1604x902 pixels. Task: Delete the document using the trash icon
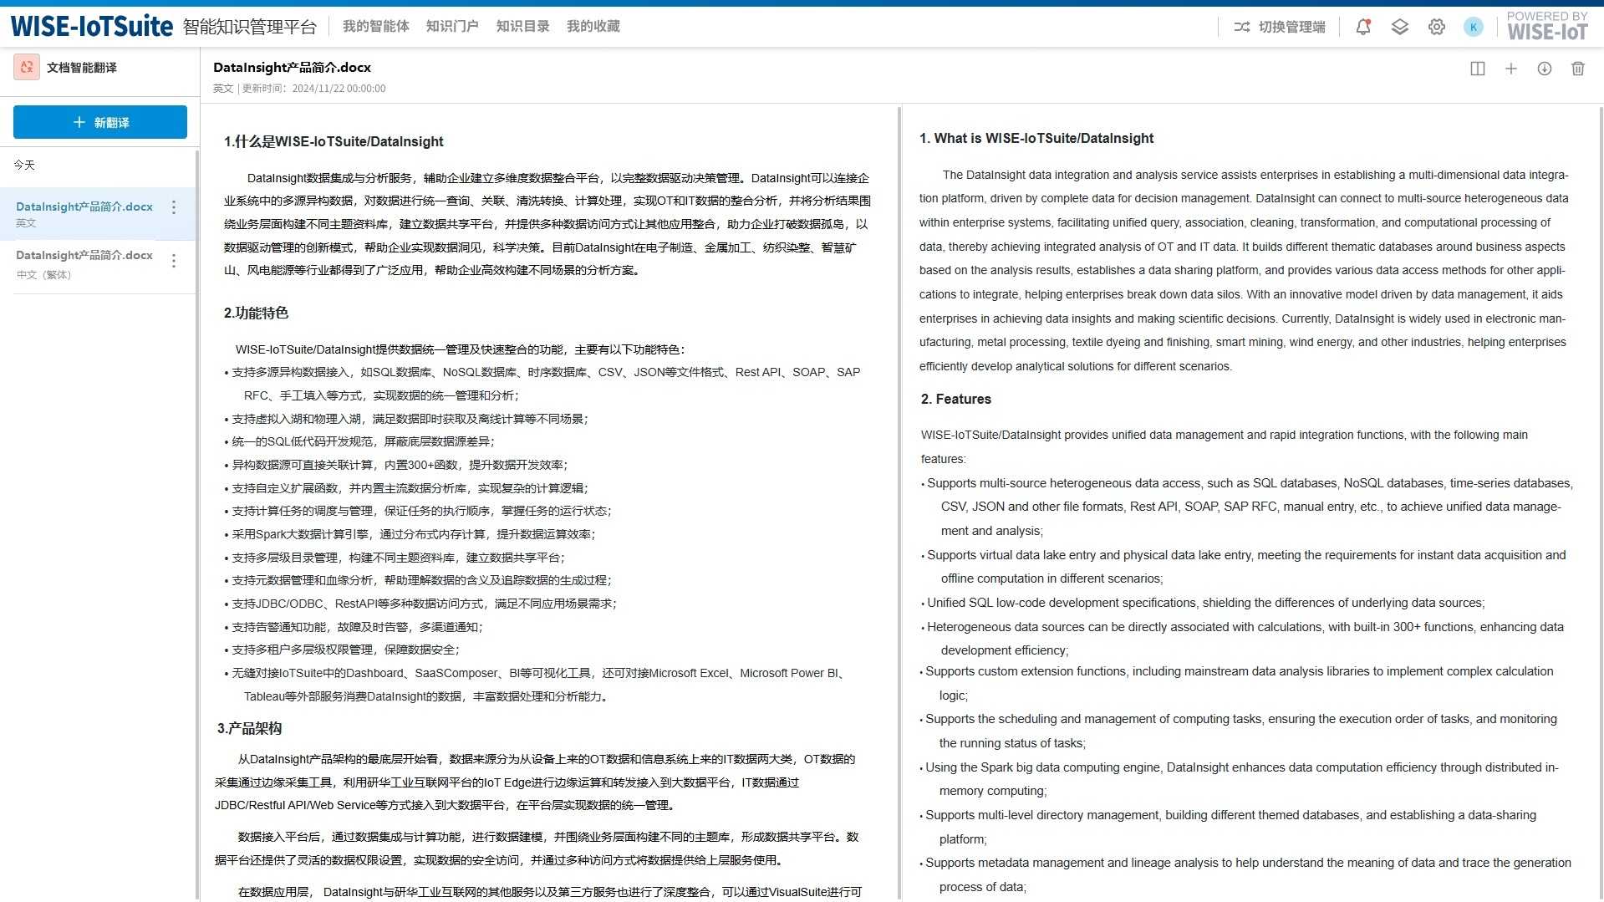click(1578, 69)
